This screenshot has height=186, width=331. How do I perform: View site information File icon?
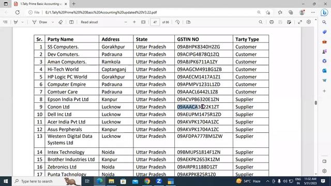point(34,12)
